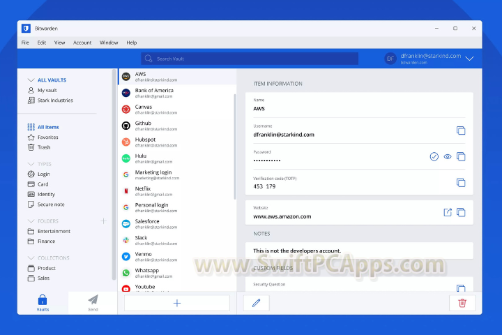The image size is (502, 335).
Task: Select the Marketing login entry
Action: (176, 174)
